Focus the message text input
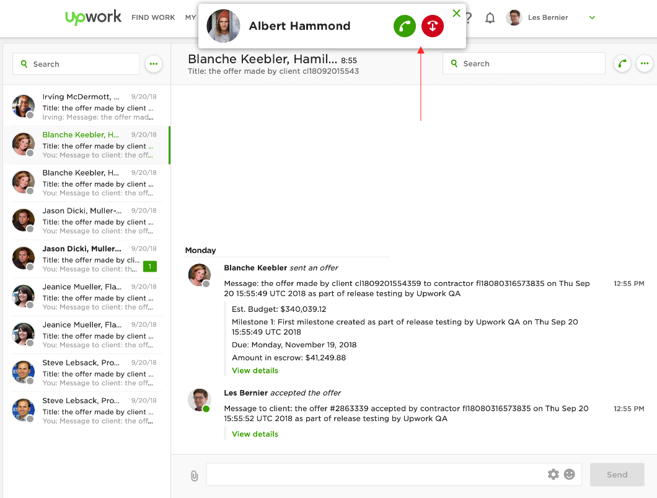The image size is (657, 498). click(x=375, y=474)
